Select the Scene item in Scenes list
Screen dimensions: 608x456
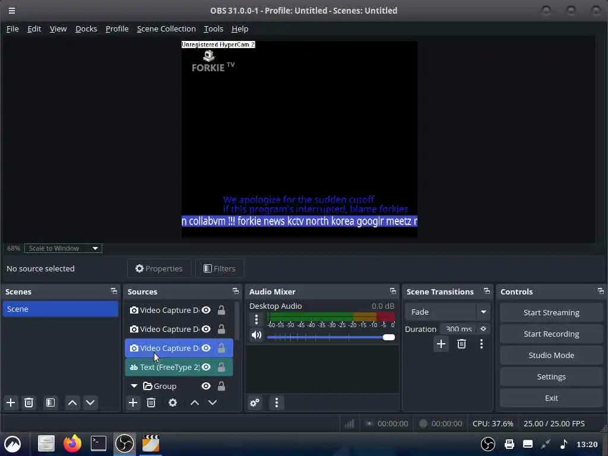pos(61,309)
